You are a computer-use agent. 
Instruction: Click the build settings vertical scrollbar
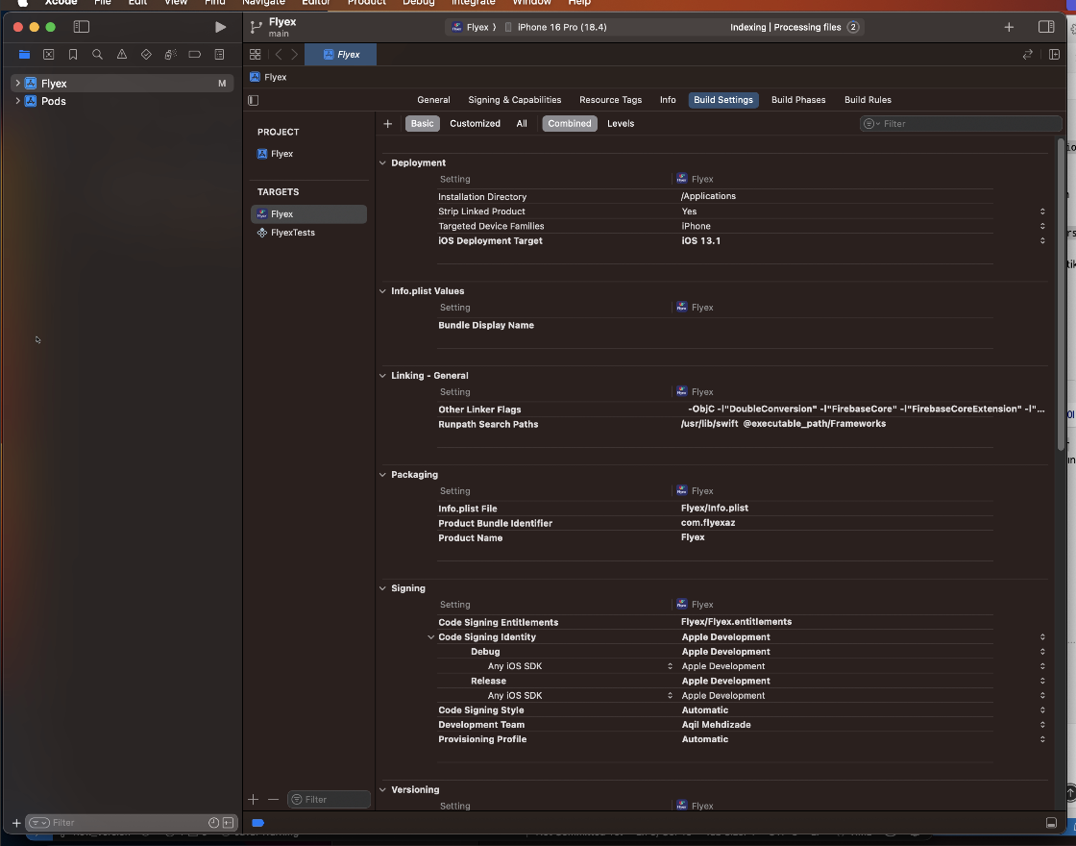1061,288
